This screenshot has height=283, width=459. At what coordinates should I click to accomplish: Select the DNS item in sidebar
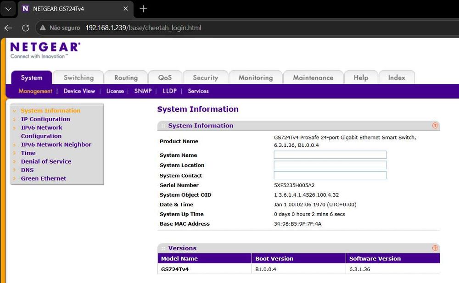[28, 170]
